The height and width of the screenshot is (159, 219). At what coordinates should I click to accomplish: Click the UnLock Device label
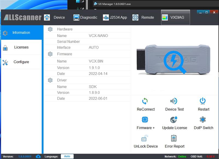point(146,146)
